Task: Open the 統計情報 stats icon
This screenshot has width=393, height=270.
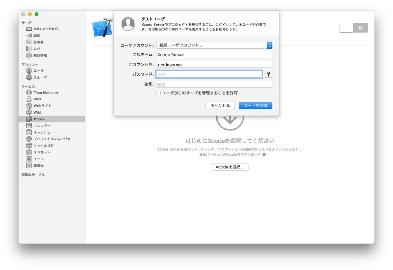Action: (29, 55)
